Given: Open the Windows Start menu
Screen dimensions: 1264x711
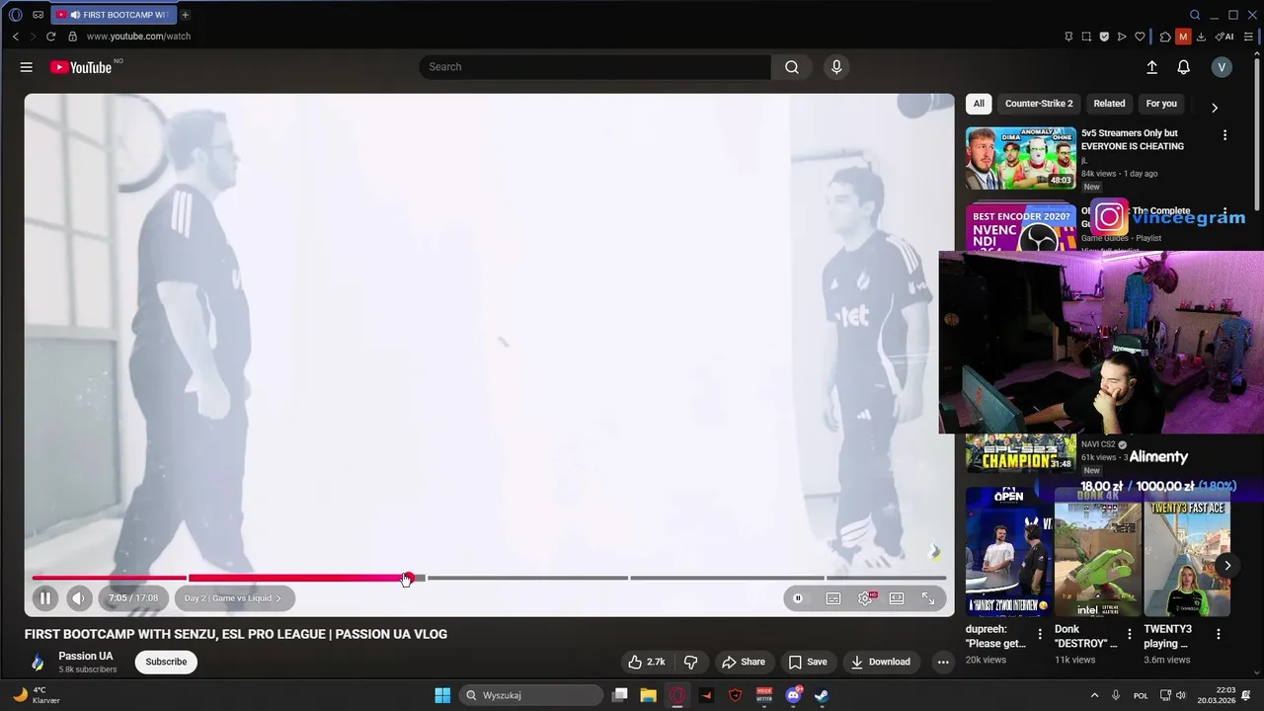Looking at the screenshot, I should pyautogui.click(x=442, y=695).
